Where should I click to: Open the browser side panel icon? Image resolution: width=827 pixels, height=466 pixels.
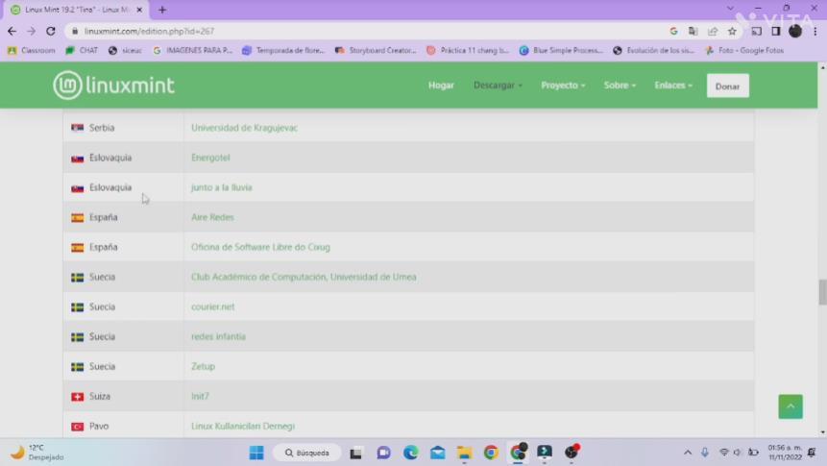(x=775, y=32)
